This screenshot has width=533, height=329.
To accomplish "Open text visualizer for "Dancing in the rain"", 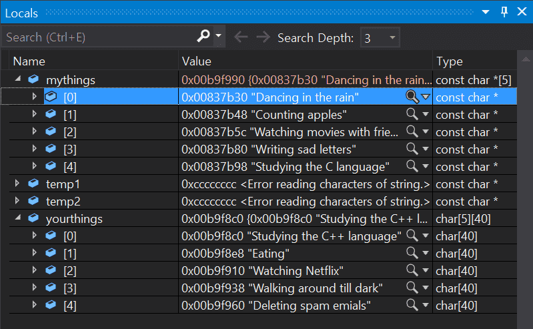I will tap(412, 97).
